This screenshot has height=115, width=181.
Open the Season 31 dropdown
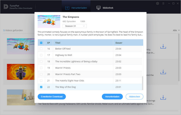pos(74,26)
